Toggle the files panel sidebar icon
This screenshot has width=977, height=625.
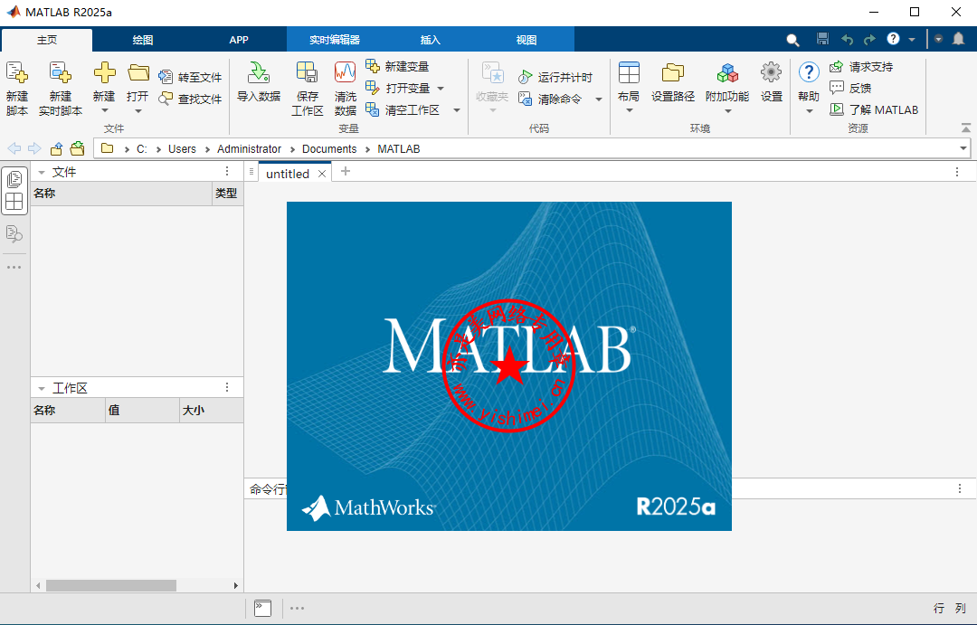tap(14, 179)
